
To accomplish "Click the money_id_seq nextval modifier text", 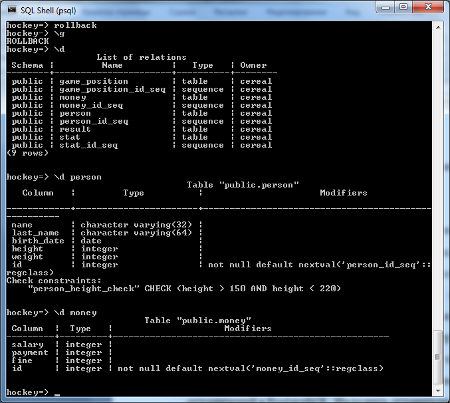I will [x=251, y=368].
